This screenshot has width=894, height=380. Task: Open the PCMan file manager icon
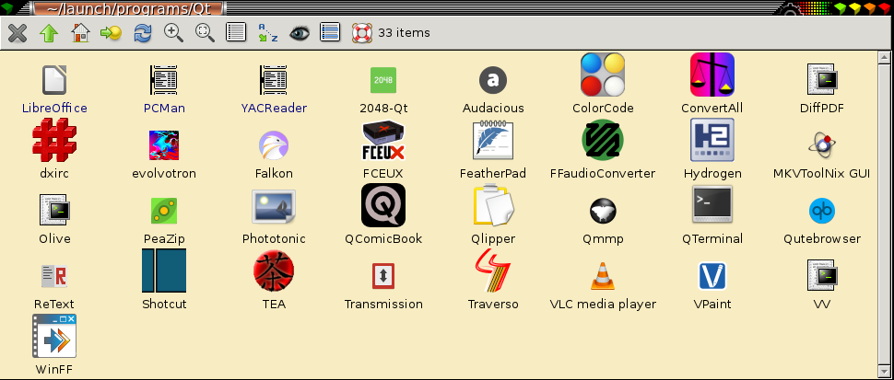[164, 80]
